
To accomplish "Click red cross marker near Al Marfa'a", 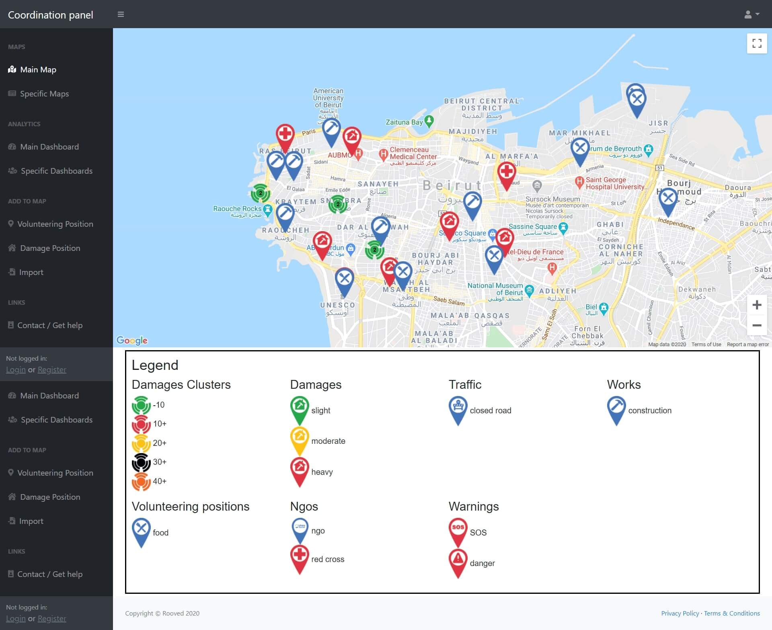I will coord(507,175).
